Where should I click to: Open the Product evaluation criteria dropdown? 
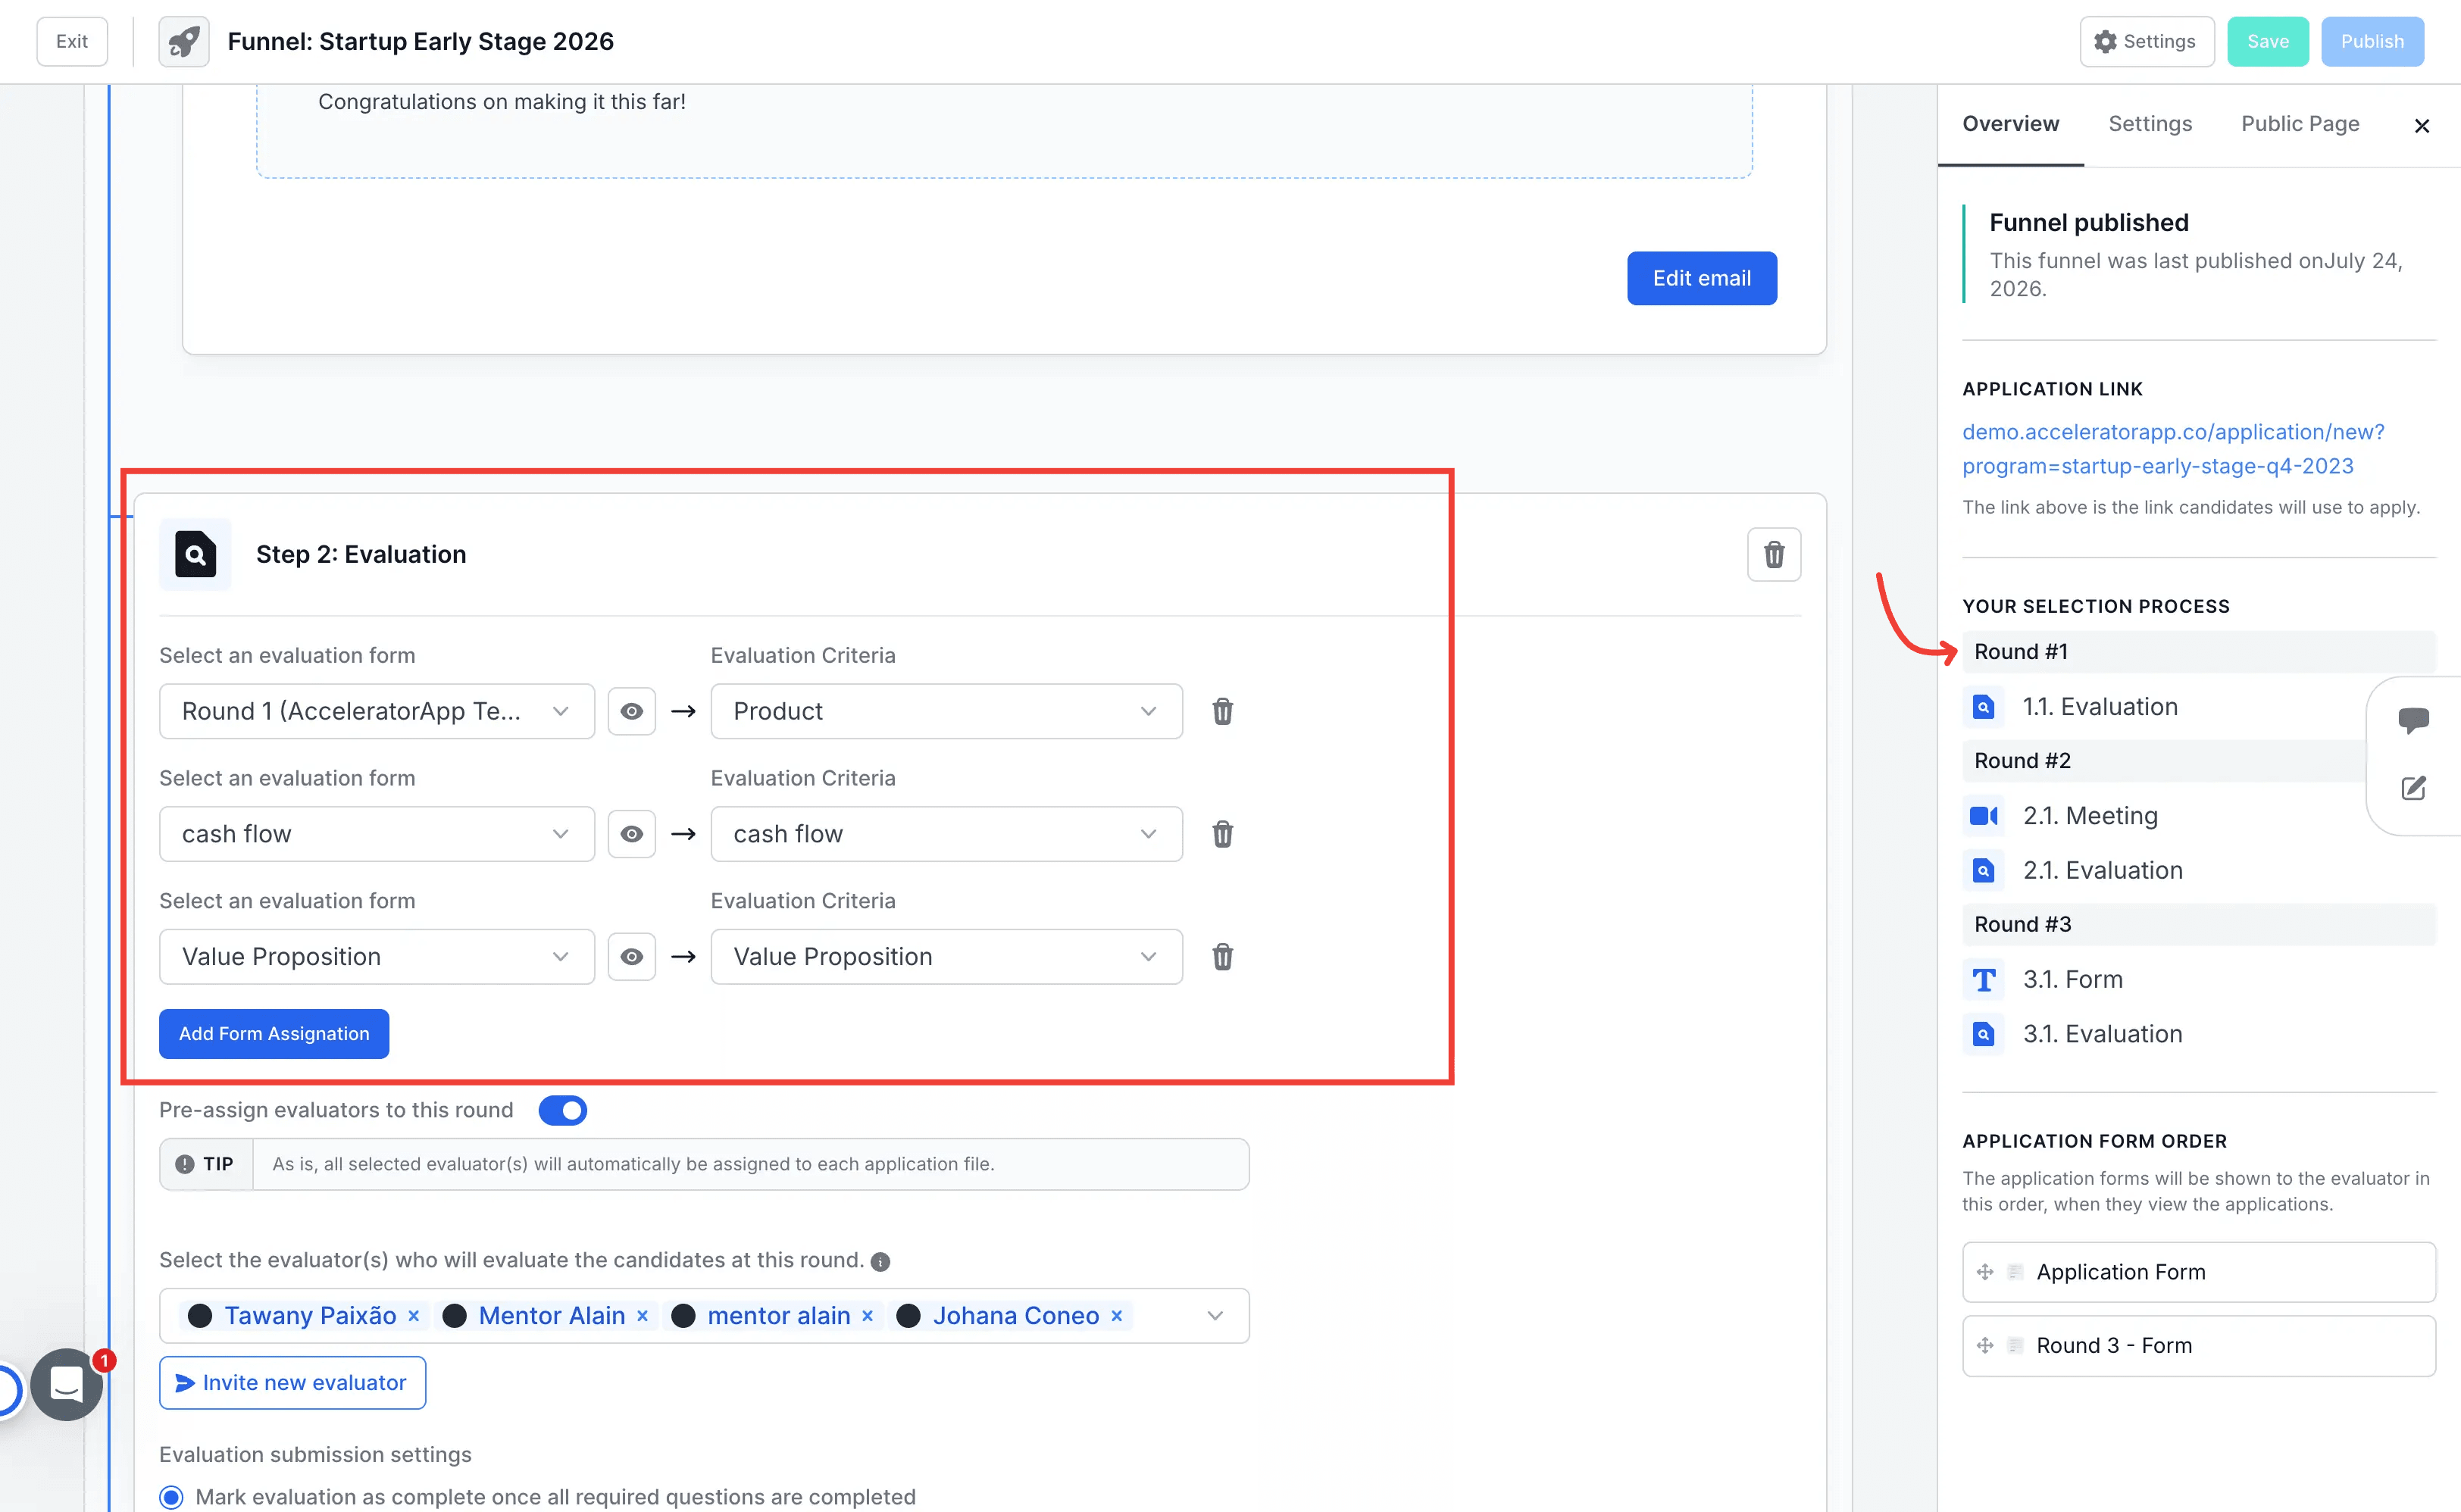point(946,711)
